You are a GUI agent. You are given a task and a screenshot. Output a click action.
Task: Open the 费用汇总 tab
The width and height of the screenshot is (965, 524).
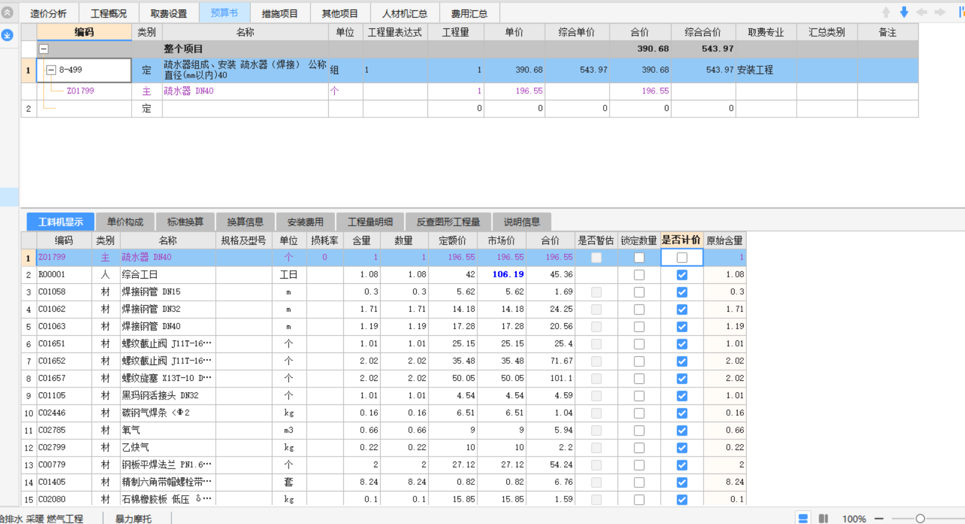point(470,13)
